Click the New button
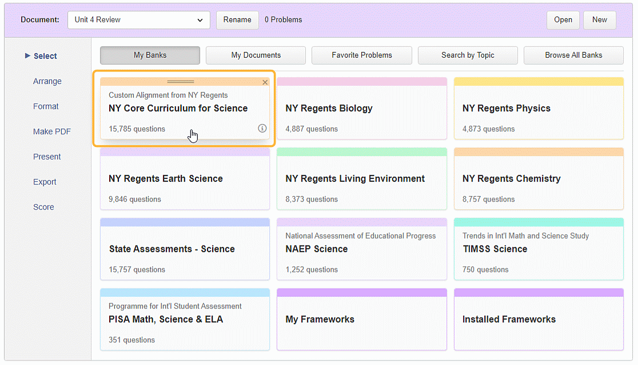 (x=599, y=20)
